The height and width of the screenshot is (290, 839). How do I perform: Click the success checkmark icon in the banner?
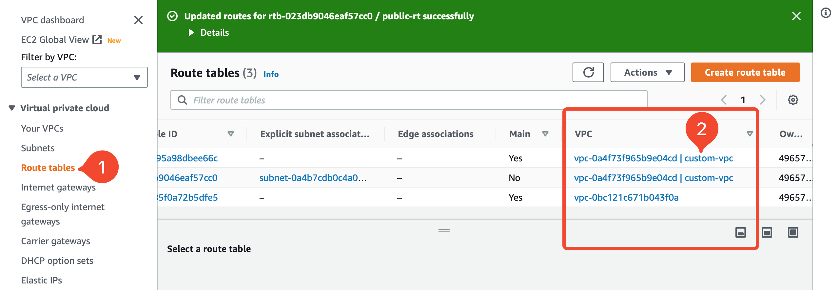173,15
